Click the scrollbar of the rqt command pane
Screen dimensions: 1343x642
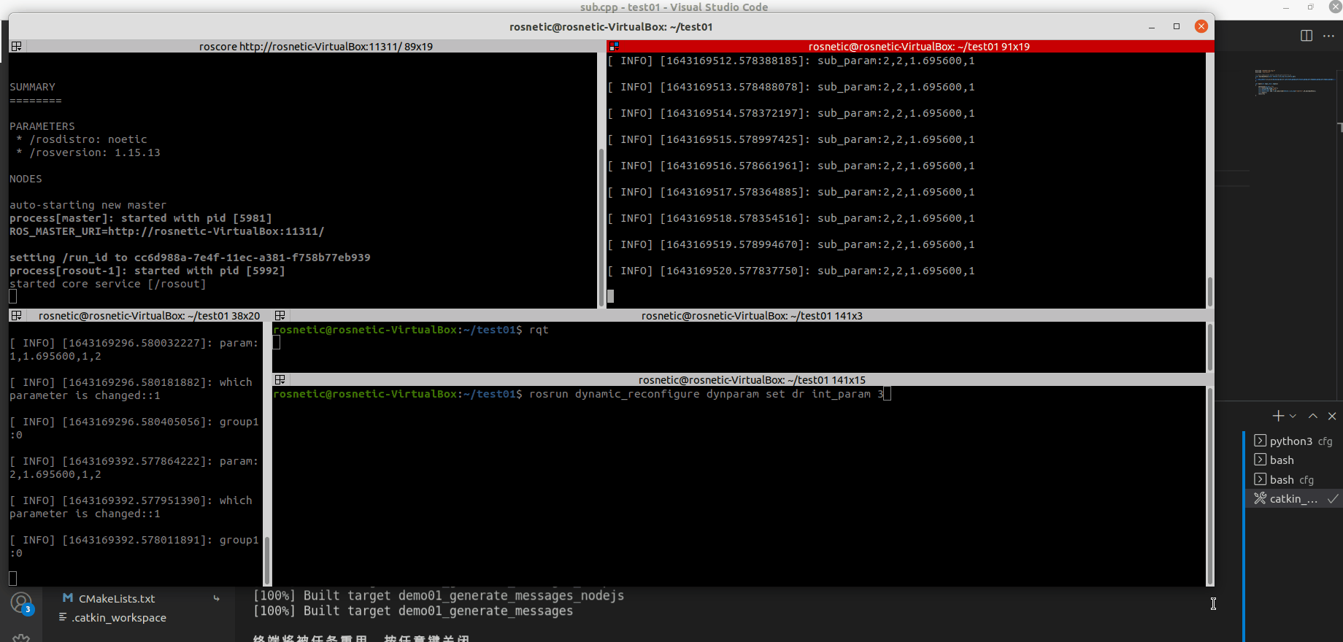click(x=1209, y=347)
